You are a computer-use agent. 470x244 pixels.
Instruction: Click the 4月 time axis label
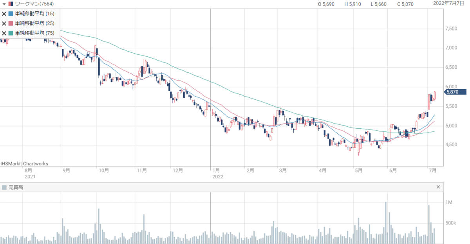point(322,170)
